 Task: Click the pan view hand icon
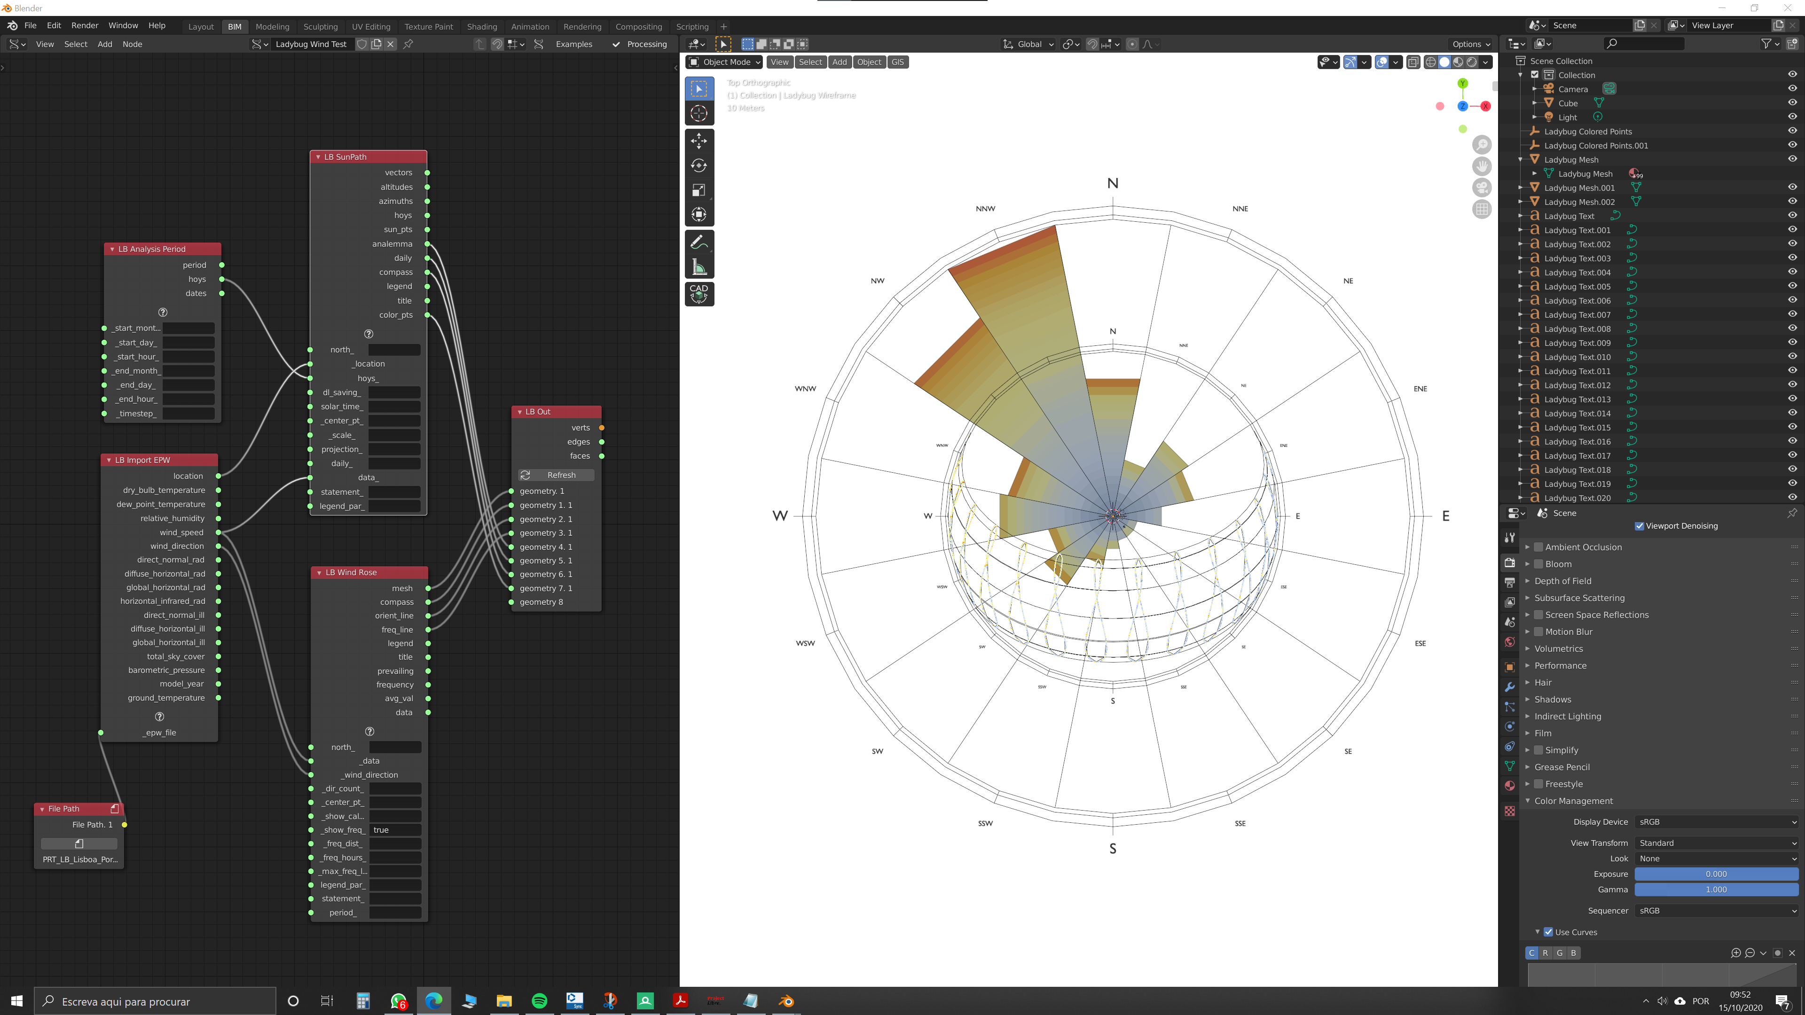[x=1481, y=166]
